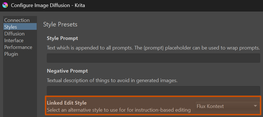Open the Performance settings page
This screenshot has height=117, width=263.
pyautogui.click(x=18, y=47)
